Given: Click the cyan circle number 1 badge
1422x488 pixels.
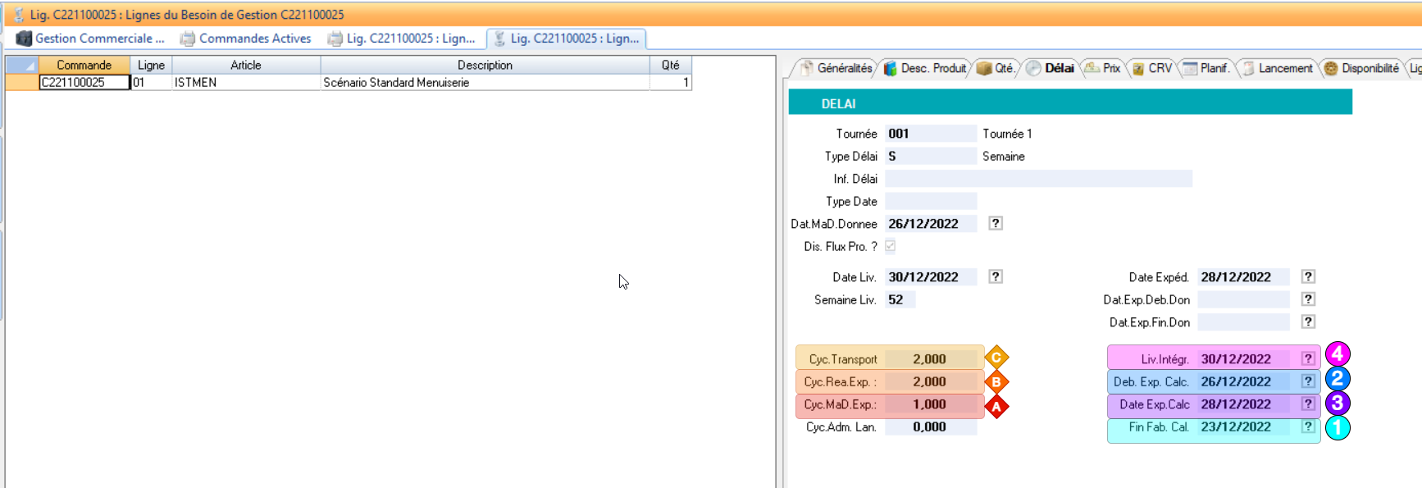Looking at the screenshot, I should pos(1338,427).
